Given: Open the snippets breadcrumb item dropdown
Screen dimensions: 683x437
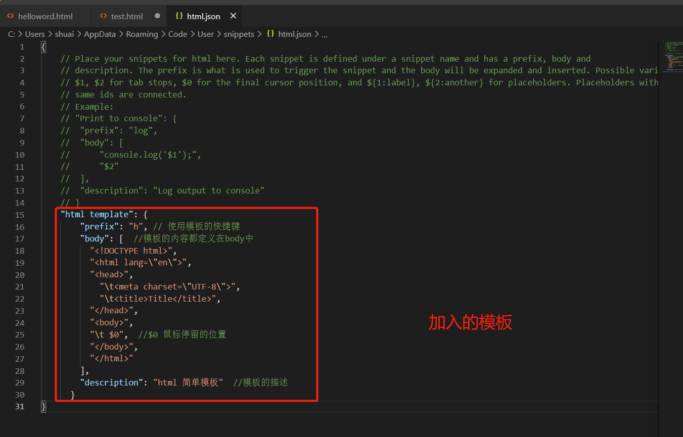Looking at the screenshot, I should pyautogui.click(x=239, y=34).
